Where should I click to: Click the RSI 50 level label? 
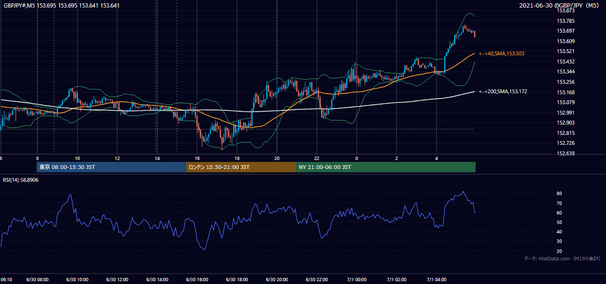tap(559, 222)
